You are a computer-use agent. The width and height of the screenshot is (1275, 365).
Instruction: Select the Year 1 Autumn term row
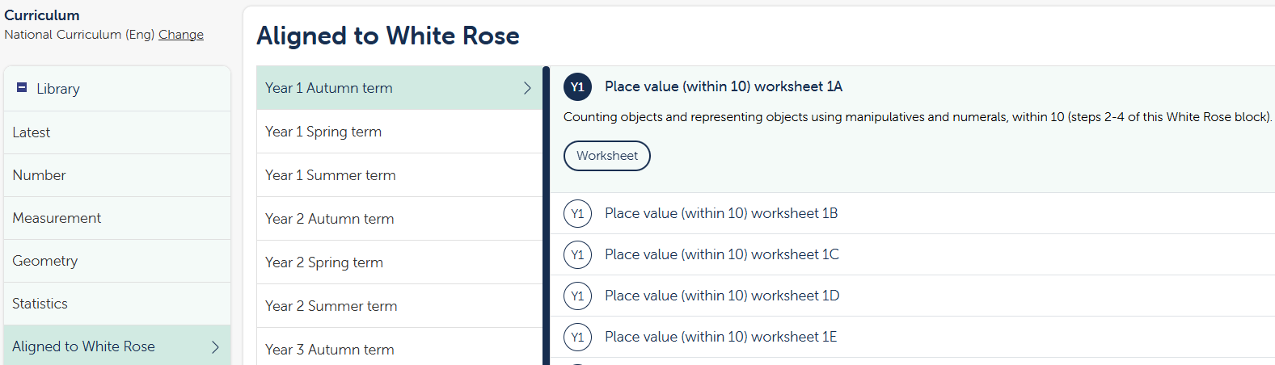tap(399, 88)
